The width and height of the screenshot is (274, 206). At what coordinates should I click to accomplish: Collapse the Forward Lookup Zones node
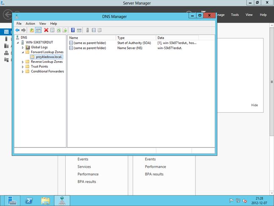(x=23, y=52)
